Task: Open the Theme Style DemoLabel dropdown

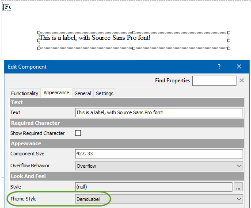Action: tap(159, 199)
